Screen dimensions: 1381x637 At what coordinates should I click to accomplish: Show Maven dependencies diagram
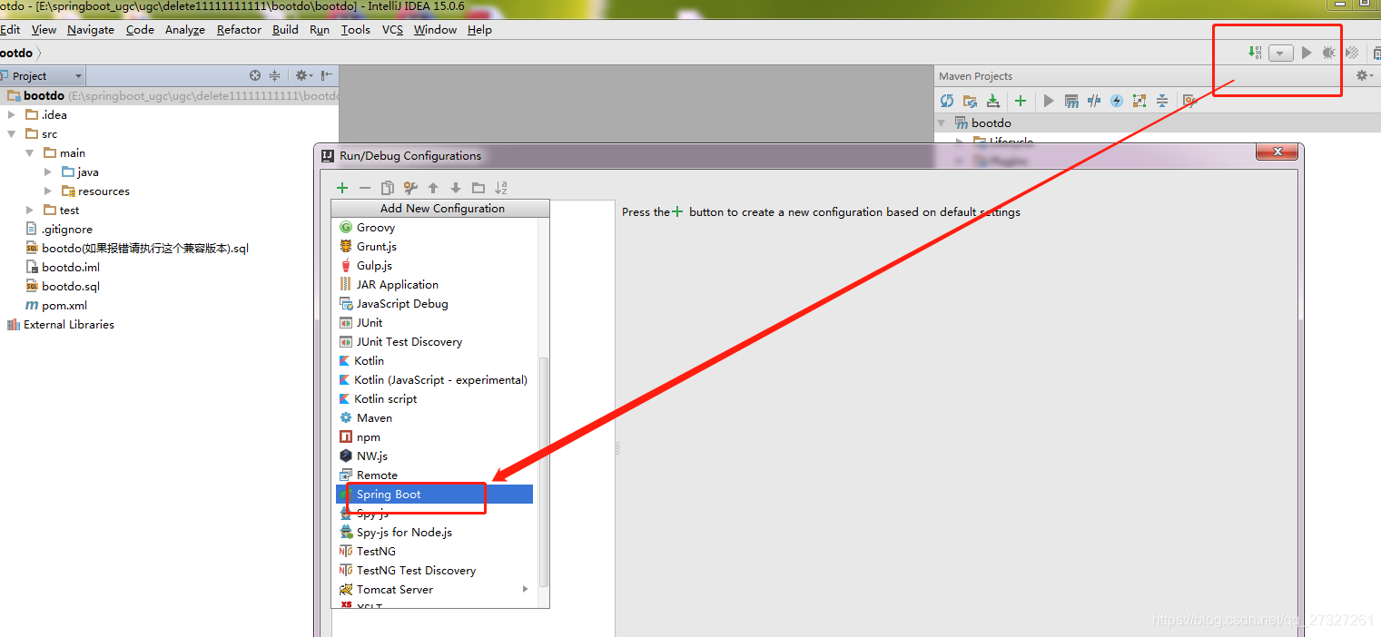1139,101
